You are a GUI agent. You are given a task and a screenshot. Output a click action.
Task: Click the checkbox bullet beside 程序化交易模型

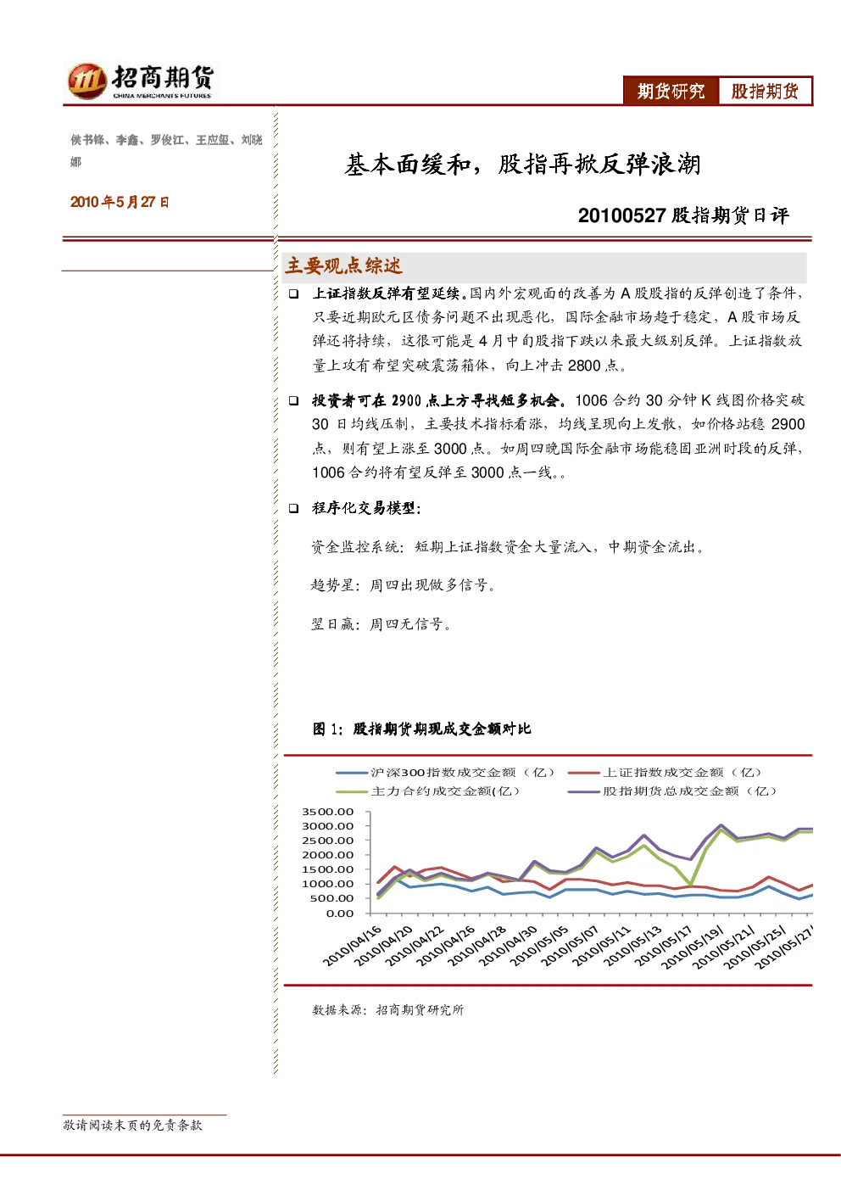pyautogui.click(x=293, y=508)
